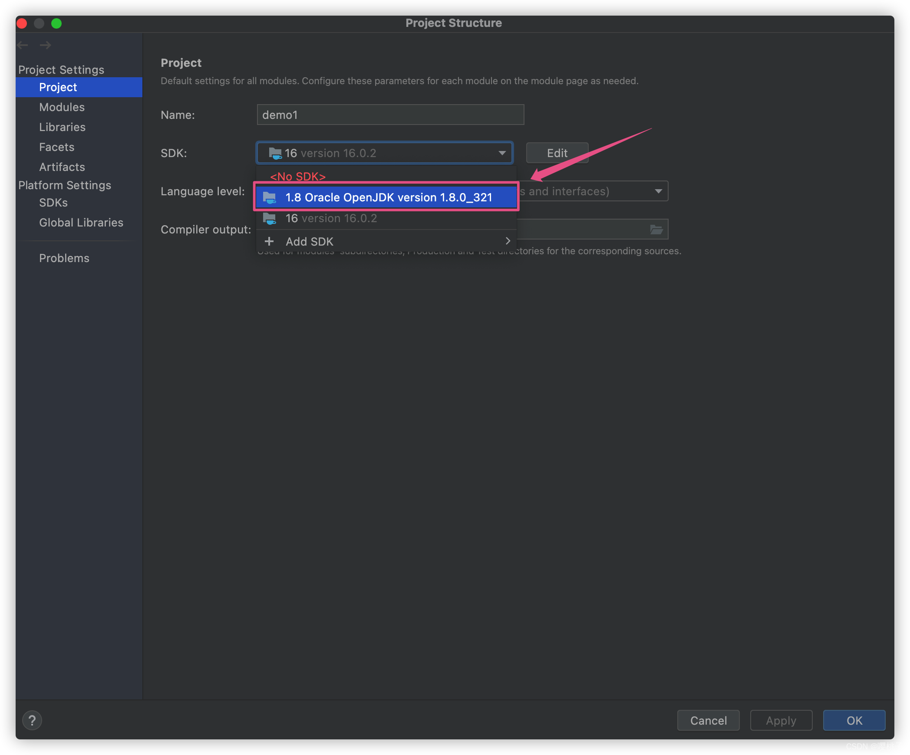Choose 1.8 Oracle OpenJDK version 1.8.0_321

click(389, 197)
